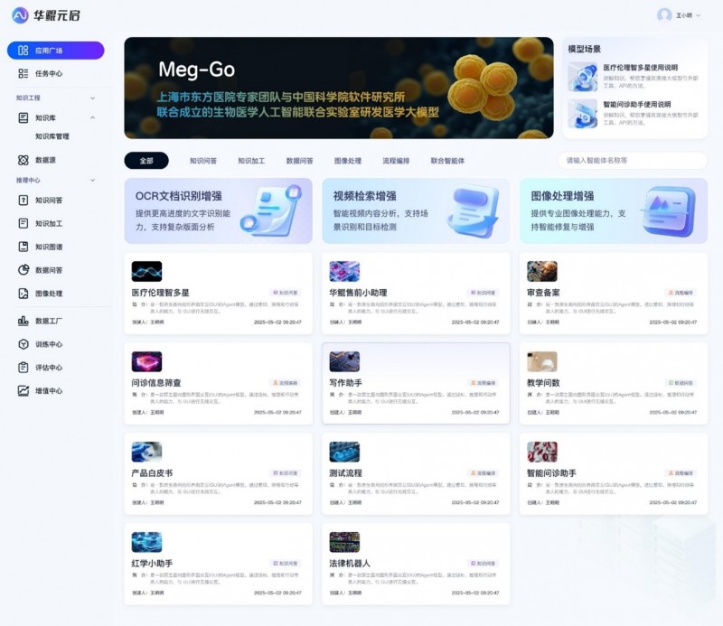Image resolution: width=723 pixels, height=626 pixels.
Task: Click the OCR文档识别增强 banner card
Action: (x=219, y=210)
